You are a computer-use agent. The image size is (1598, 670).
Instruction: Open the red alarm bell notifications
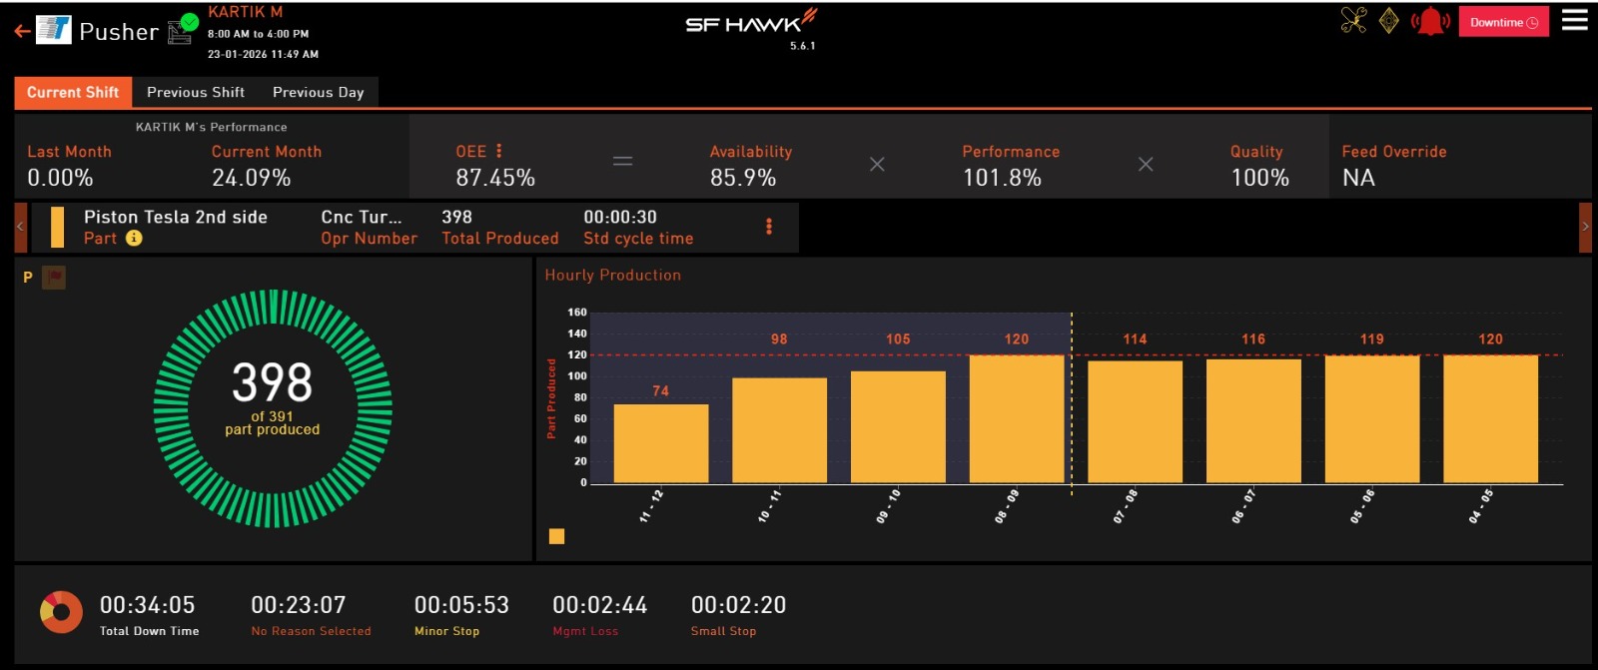1430,21
